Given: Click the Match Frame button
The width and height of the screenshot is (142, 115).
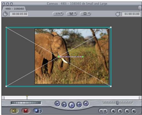Looking at the screenshot, I should (x=134, y=111).
